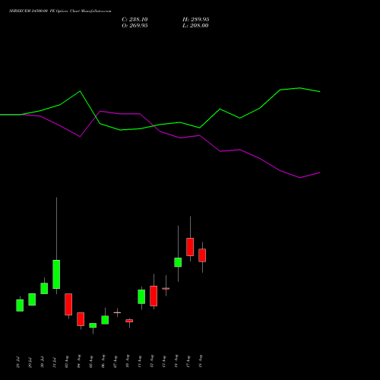Select the red candle above 04 Aug
380x380 pixels.
(81, 319)
